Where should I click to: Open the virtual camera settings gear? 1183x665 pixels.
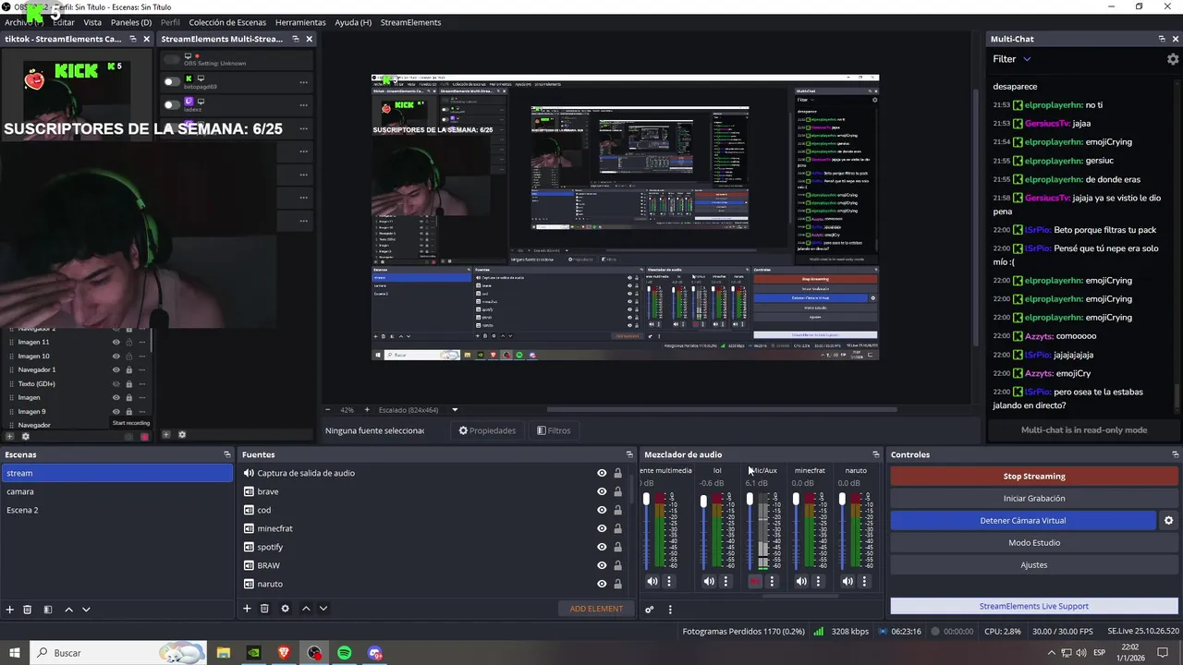pyautogui.click(x=1168, y=520)
